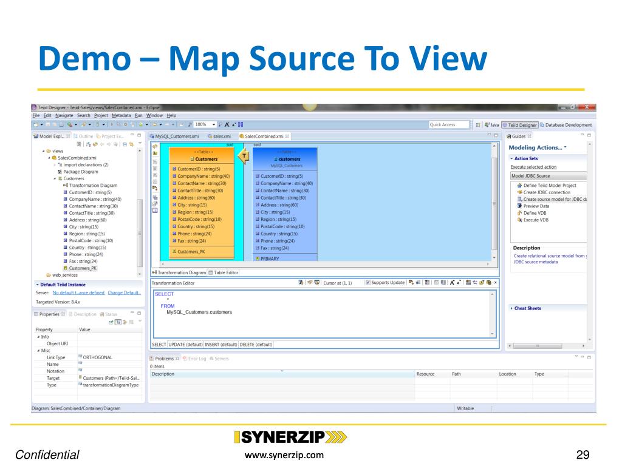Image resolution: width=622 pixels, height=466 pixels.
Task: Click the Create JDBC connection icon
Action: (x=520, y=192)
